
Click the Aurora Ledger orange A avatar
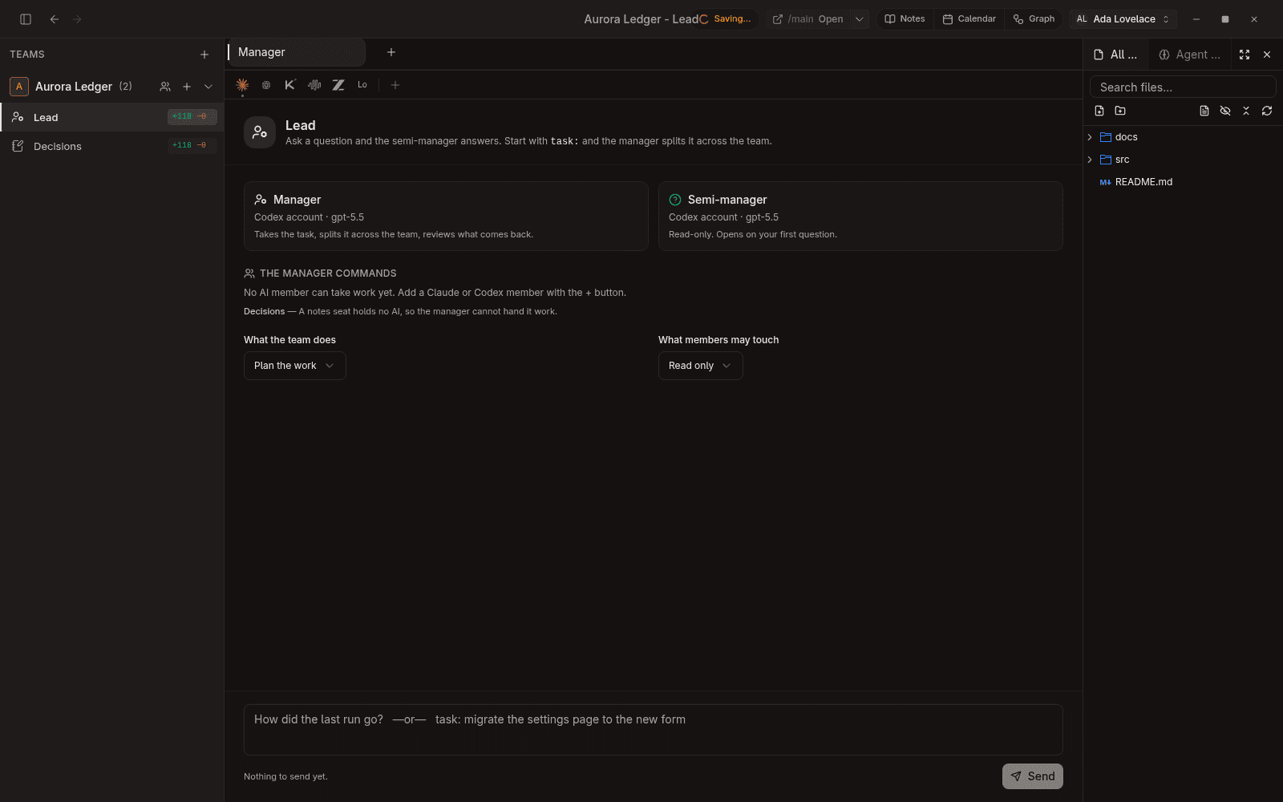coord(19,87)
